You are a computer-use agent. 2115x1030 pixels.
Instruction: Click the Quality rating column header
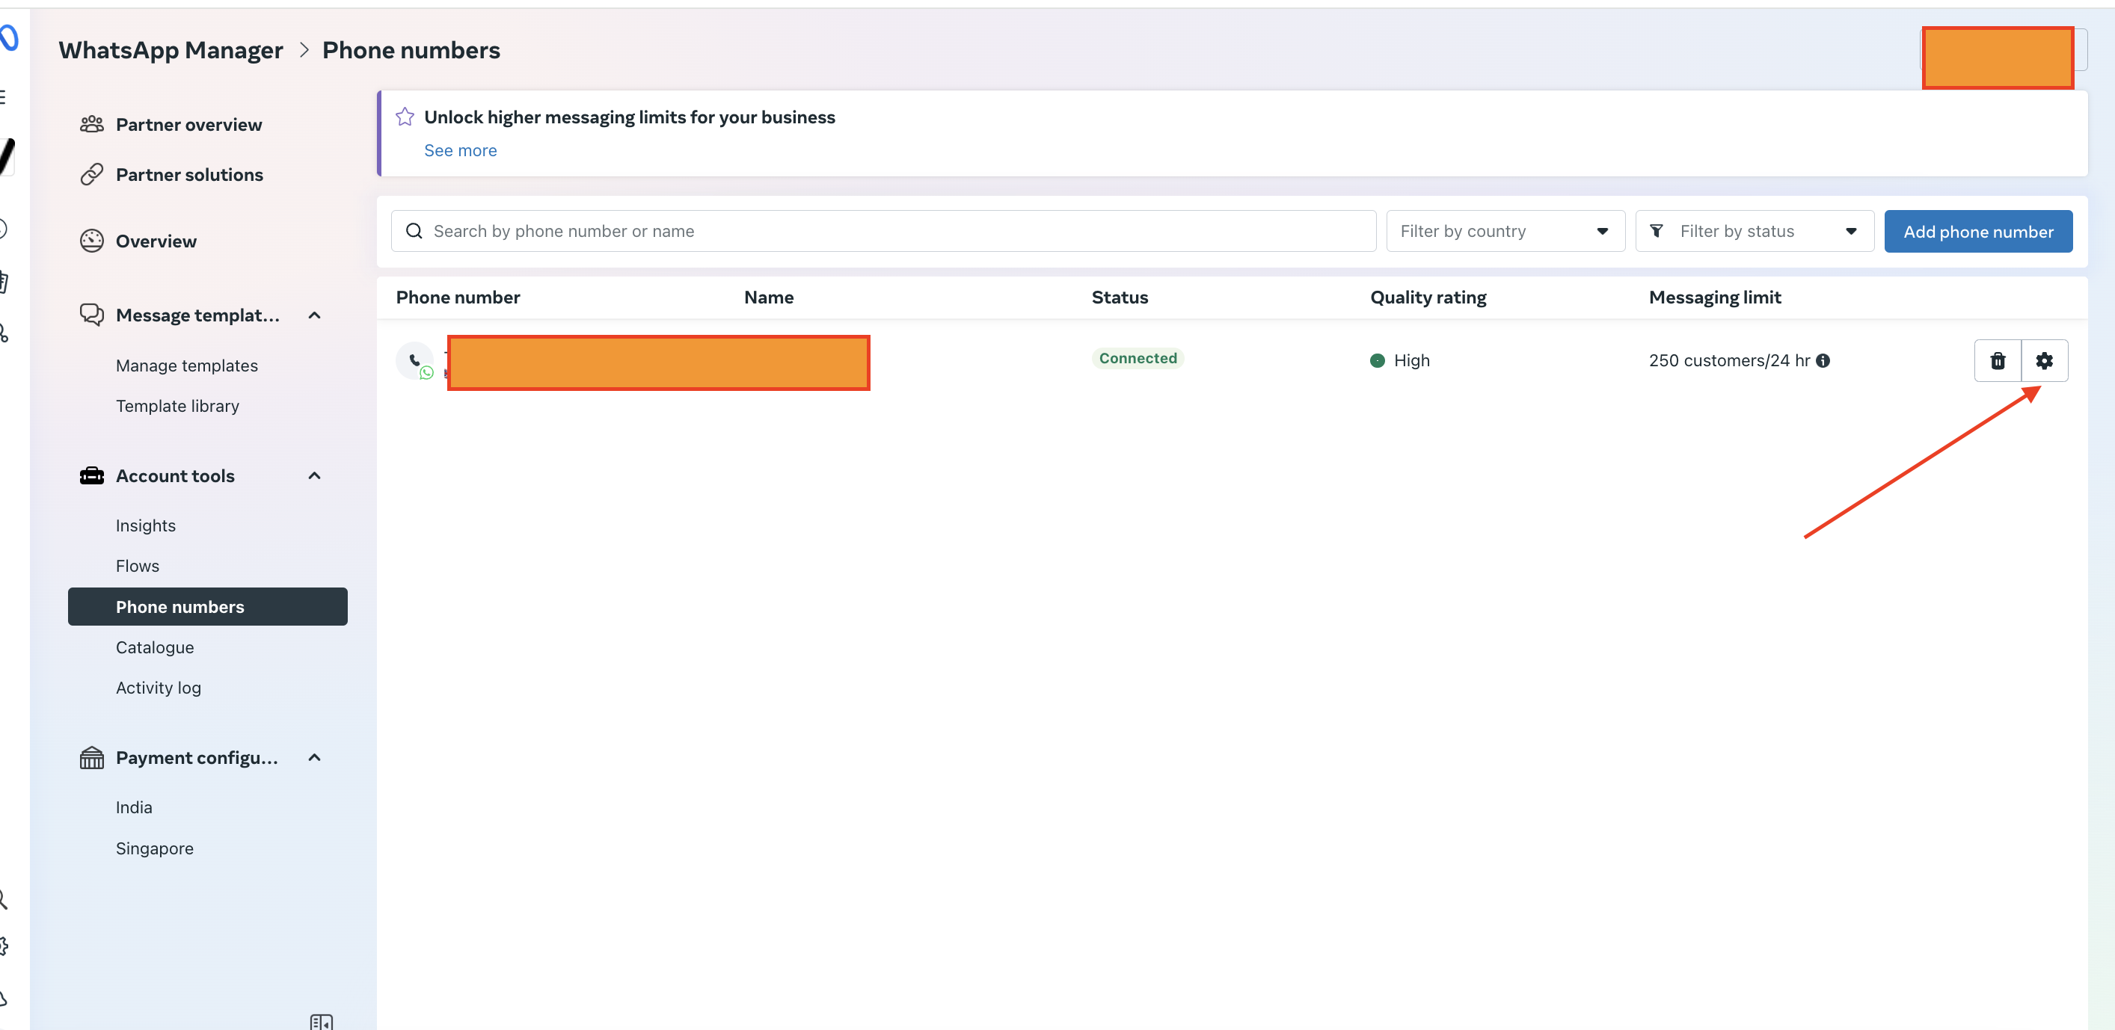click(1428, 297)
